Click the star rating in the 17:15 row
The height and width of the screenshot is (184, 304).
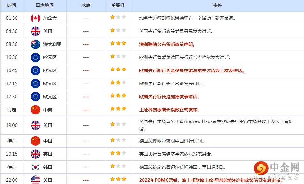[118, 83]
